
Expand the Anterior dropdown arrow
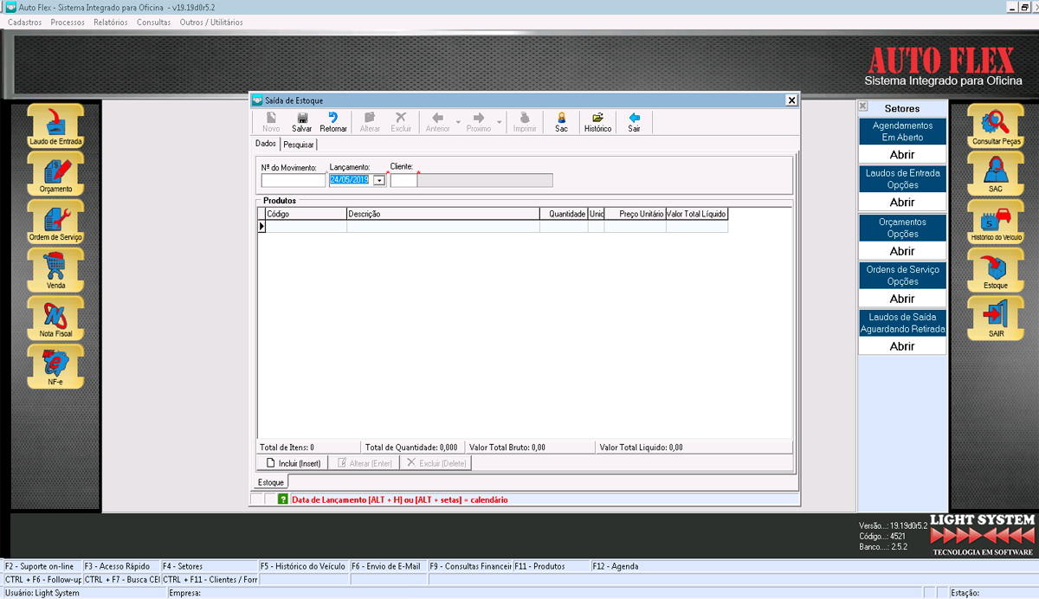point(458,122)
